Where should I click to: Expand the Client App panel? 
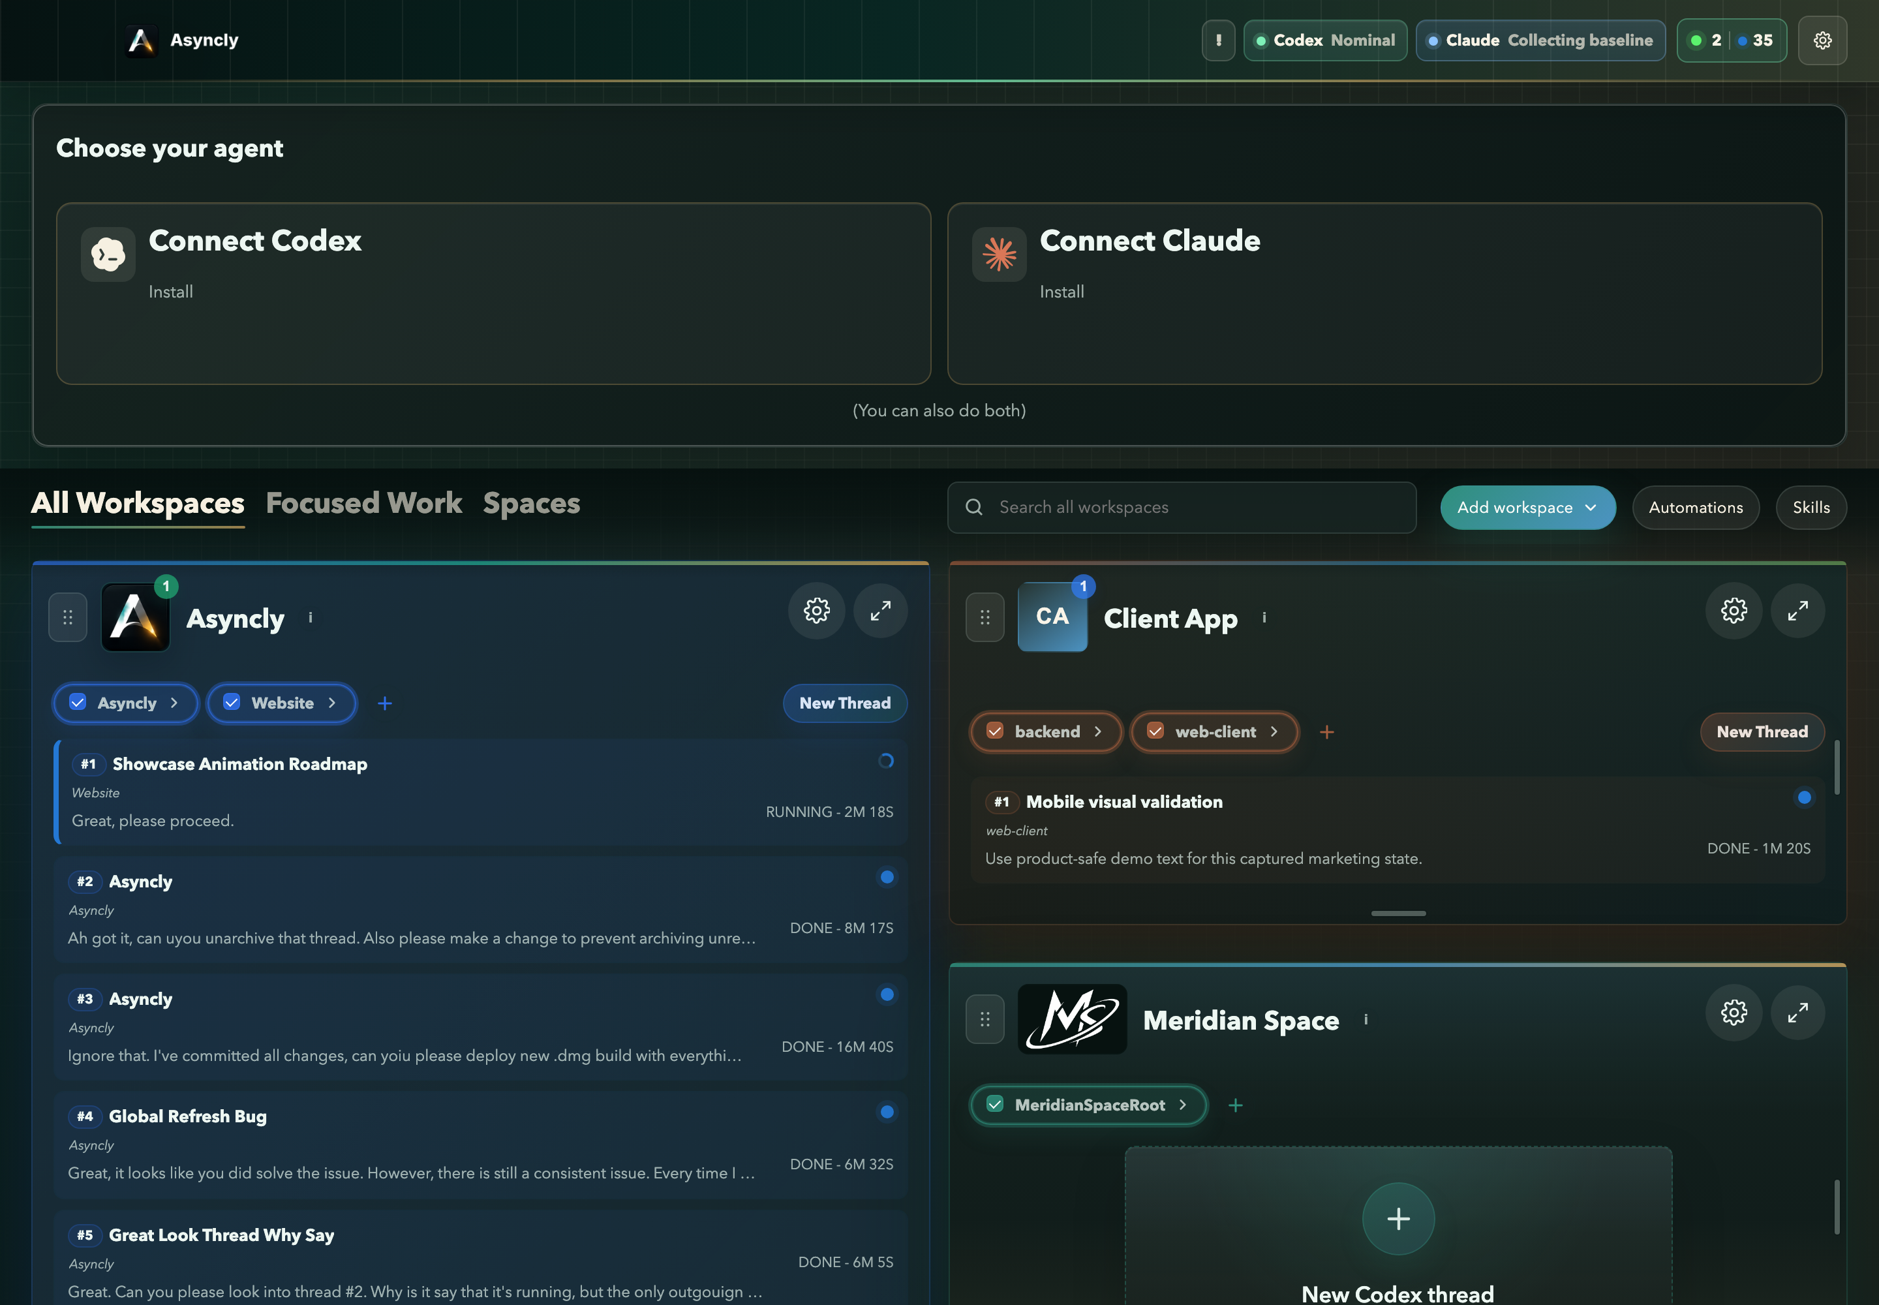[1798, 611]
